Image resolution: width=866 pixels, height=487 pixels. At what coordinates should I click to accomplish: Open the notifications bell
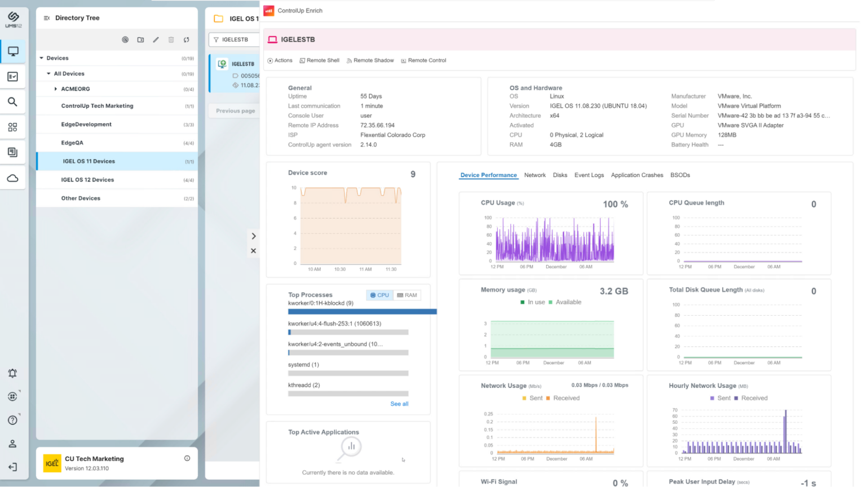pos(12,373)
